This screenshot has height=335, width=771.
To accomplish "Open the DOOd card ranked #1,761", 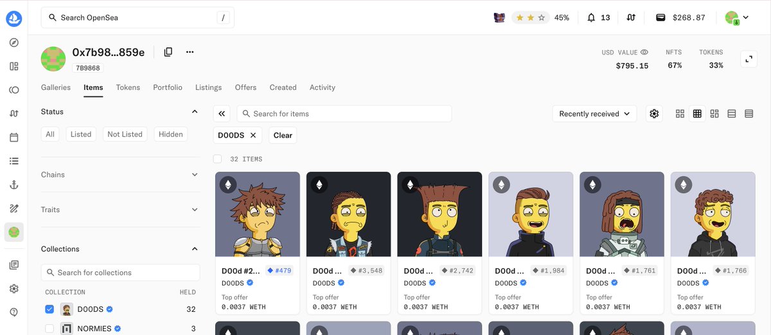I will pos(622,242).
